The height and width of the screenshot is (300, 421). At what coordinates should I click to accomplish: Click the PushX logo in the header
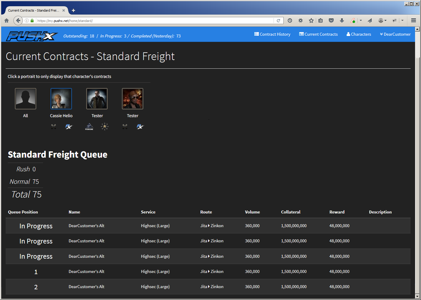pyautogui.click(x=32, y=36)
